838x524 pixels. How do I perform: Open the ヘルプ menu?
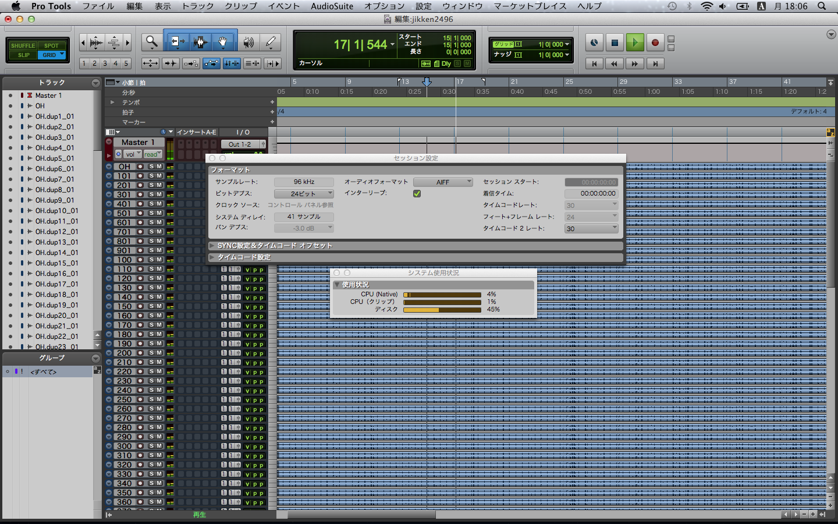(590, 6)
